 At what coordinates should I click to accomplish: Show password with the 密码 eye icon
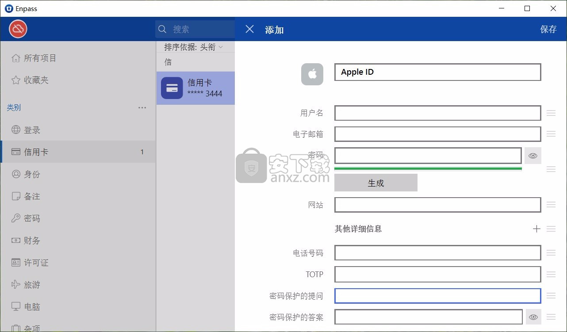pyautogui.click(x=533, y=156)
